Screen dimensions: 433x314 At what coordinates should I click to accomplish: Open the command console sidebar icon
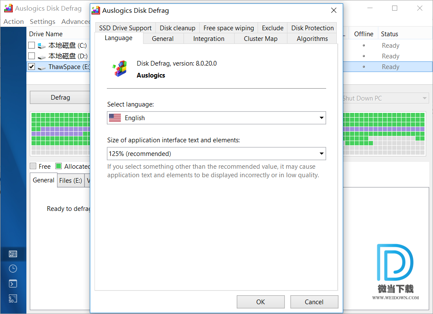click(x=13, y=284)
